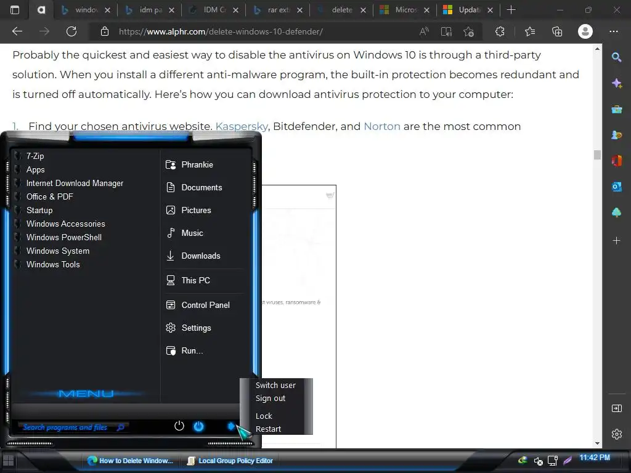Open Control Panel from the Start menu

click(x=205, y=305)
